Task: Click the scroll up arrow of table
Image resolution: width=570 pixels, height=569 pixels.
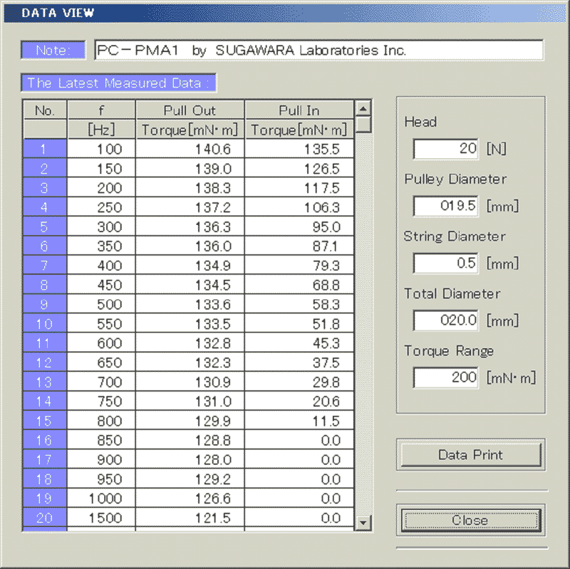Action: click(x=363, y=109)
